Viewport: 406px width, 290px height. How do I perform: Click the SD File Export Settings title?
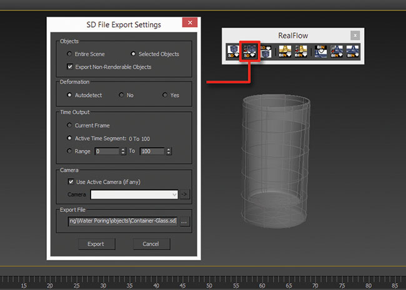point(124,24)
